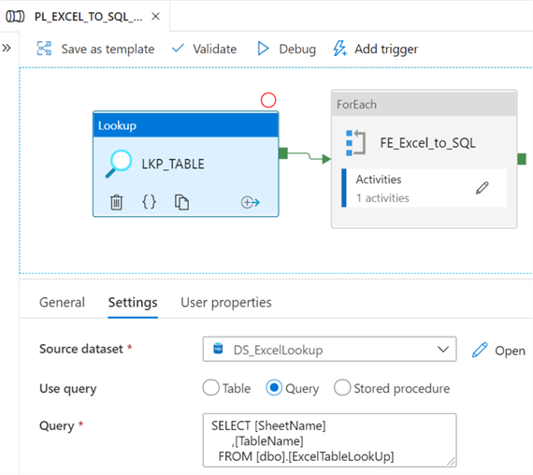Add output arrow from Lookup activity

[x=251, y=202]
